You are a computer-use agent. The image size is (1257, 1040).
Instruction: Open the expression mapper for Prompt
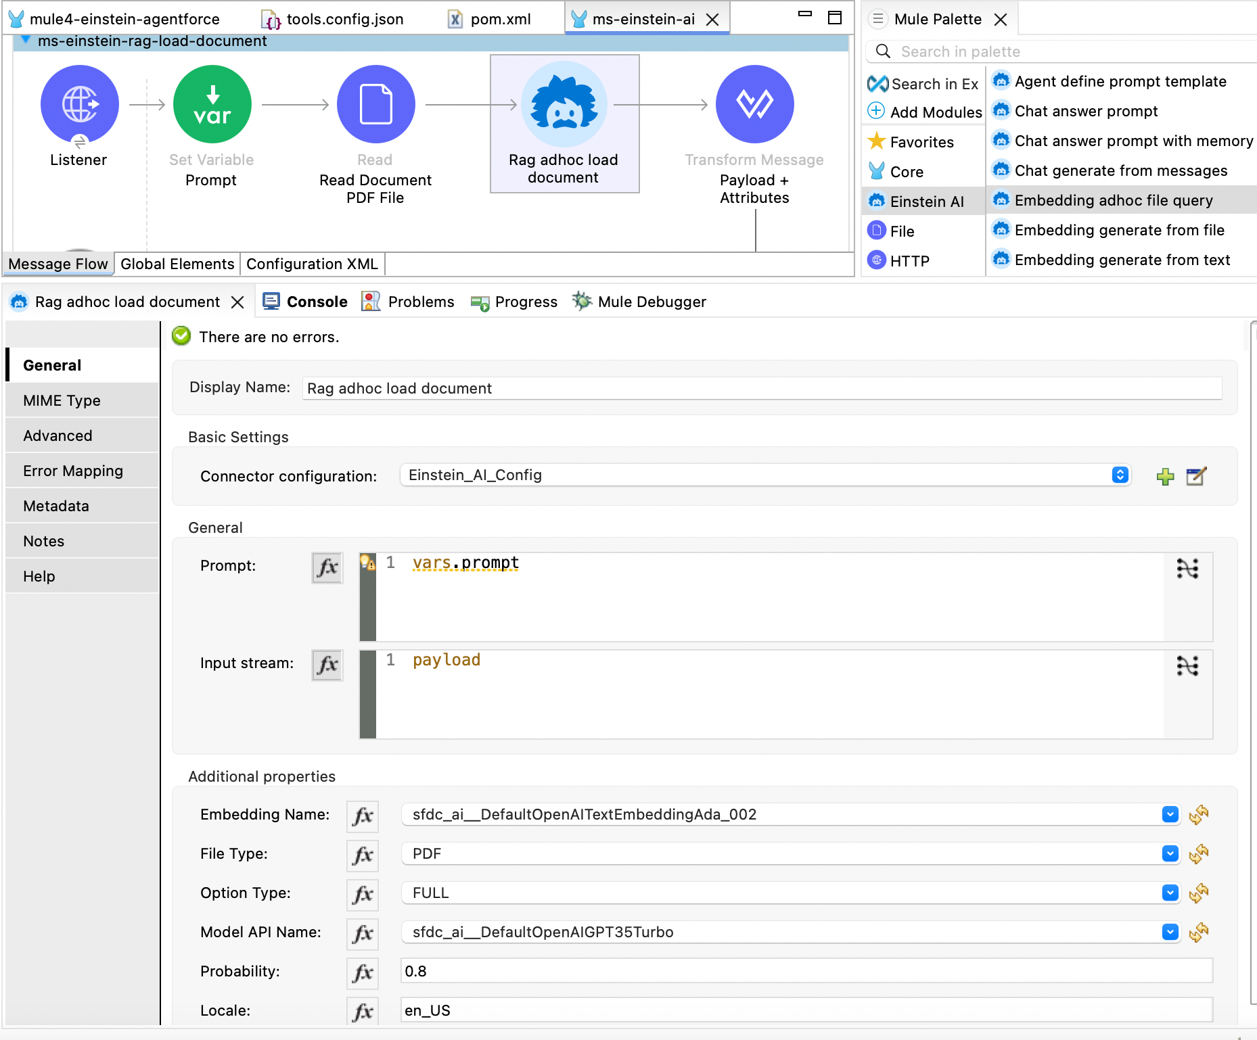1187,569
